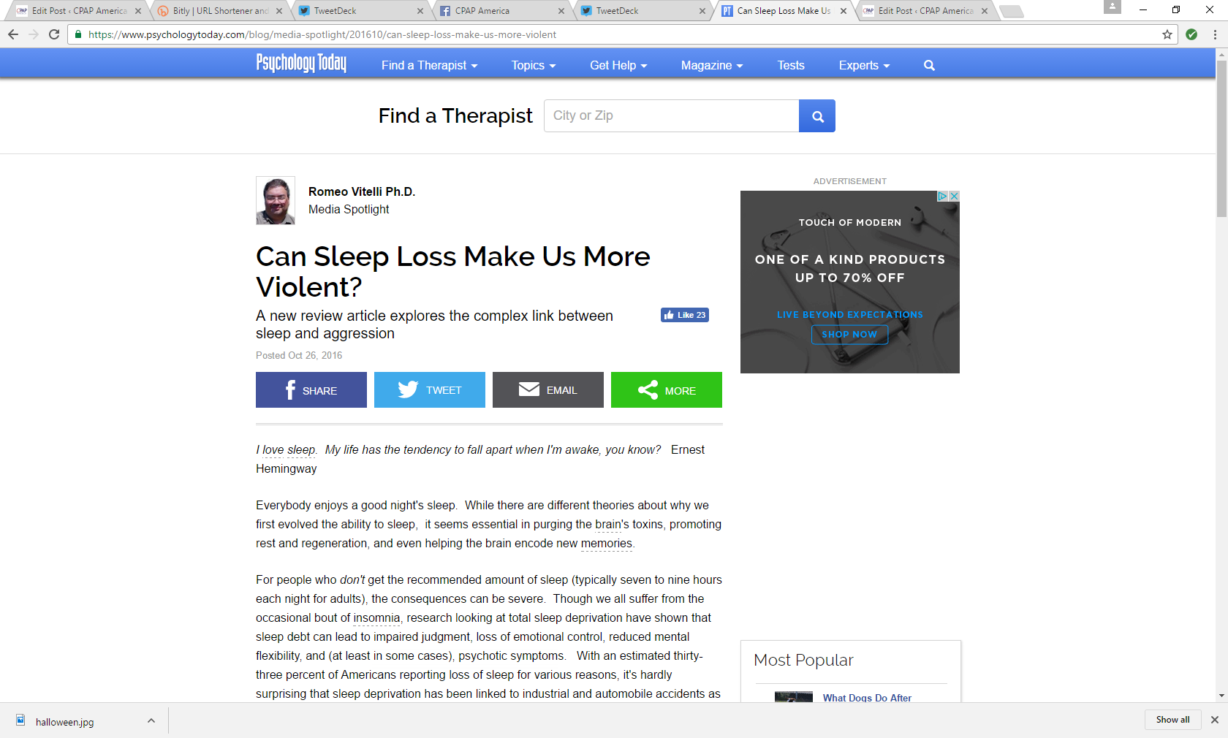Open the Tests menu item
Viewport: 1228px width, 738px height.
pyautogui.click(x=791, y=65)
